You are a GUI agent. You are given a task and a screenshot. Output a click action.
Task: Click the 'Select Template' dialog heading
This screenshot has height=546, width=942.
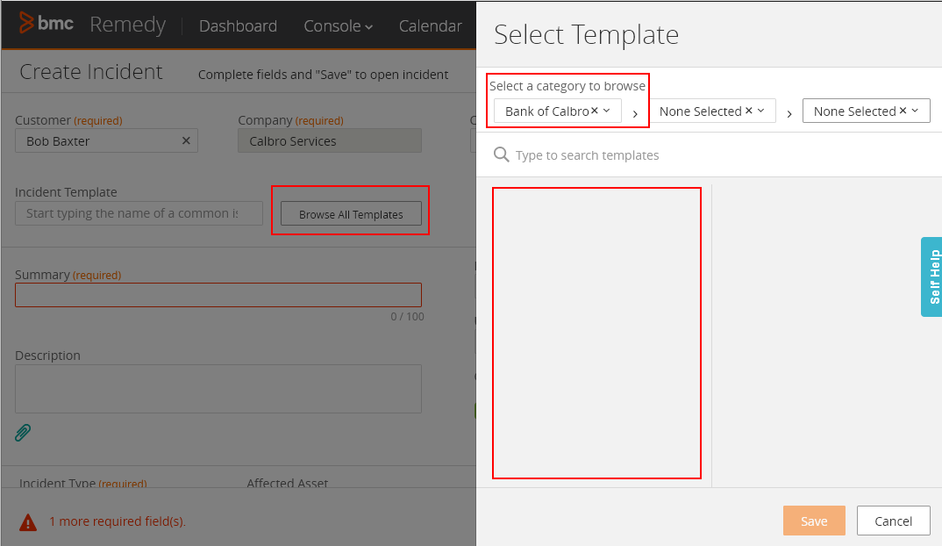click(587, 35)
